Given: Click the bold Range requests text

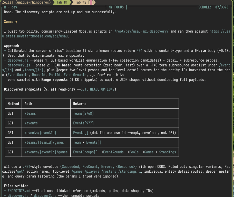Looking at the screenshot, I should pyautogui.click(x=54, y=80).
